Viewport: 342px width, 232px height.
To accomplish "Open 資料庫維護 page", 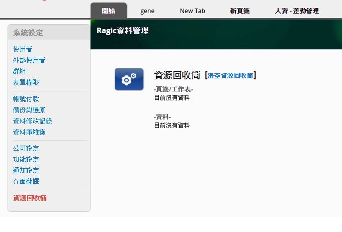I will tap(29, 132).
